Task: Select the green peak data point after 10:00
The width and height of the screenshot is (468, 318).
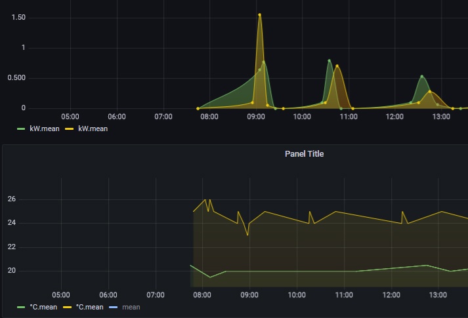Action: tap(330, 61)
